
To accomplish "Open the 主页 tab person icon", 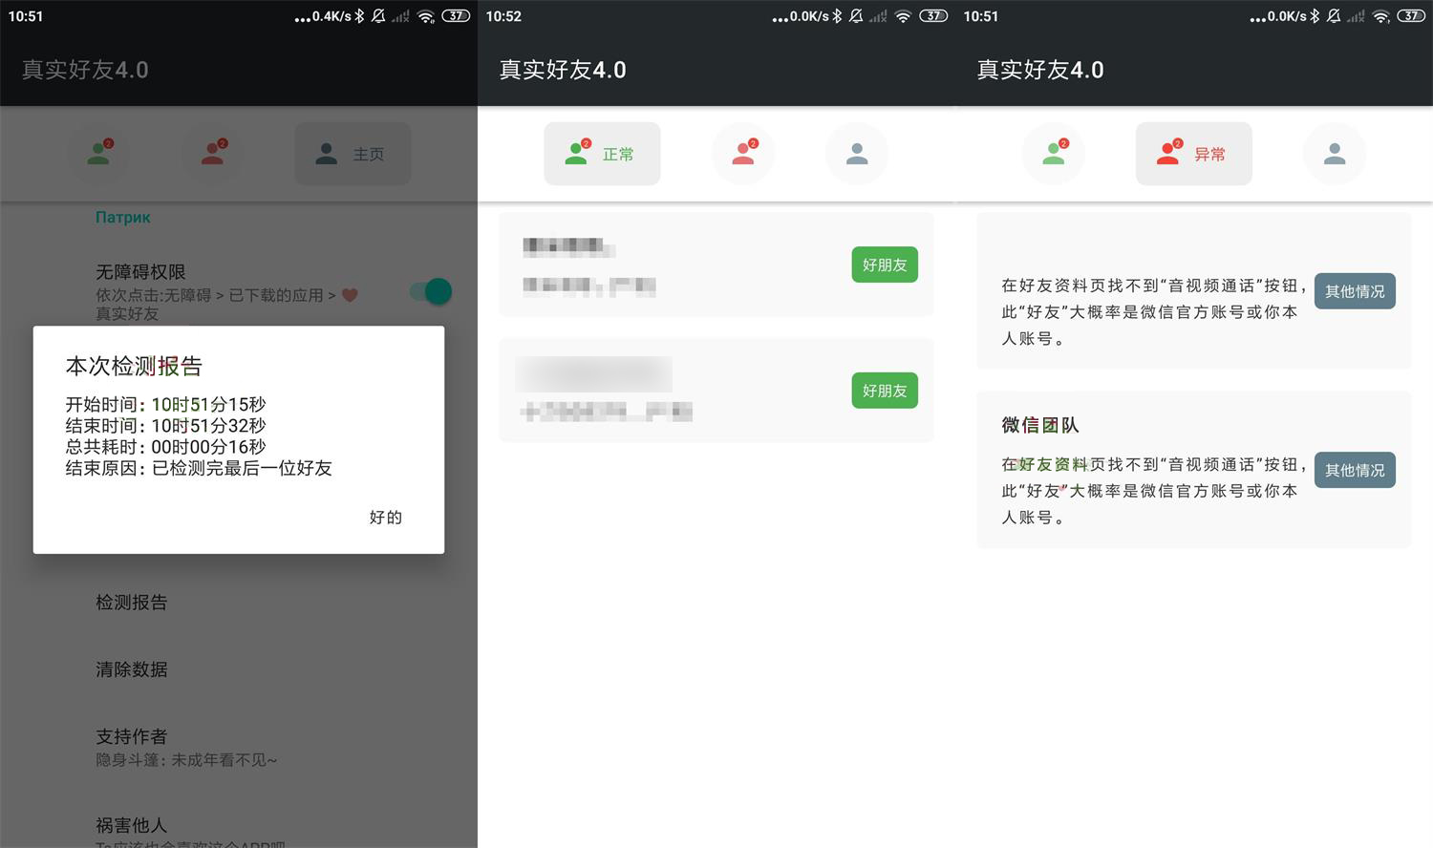I will click(326, 153).
